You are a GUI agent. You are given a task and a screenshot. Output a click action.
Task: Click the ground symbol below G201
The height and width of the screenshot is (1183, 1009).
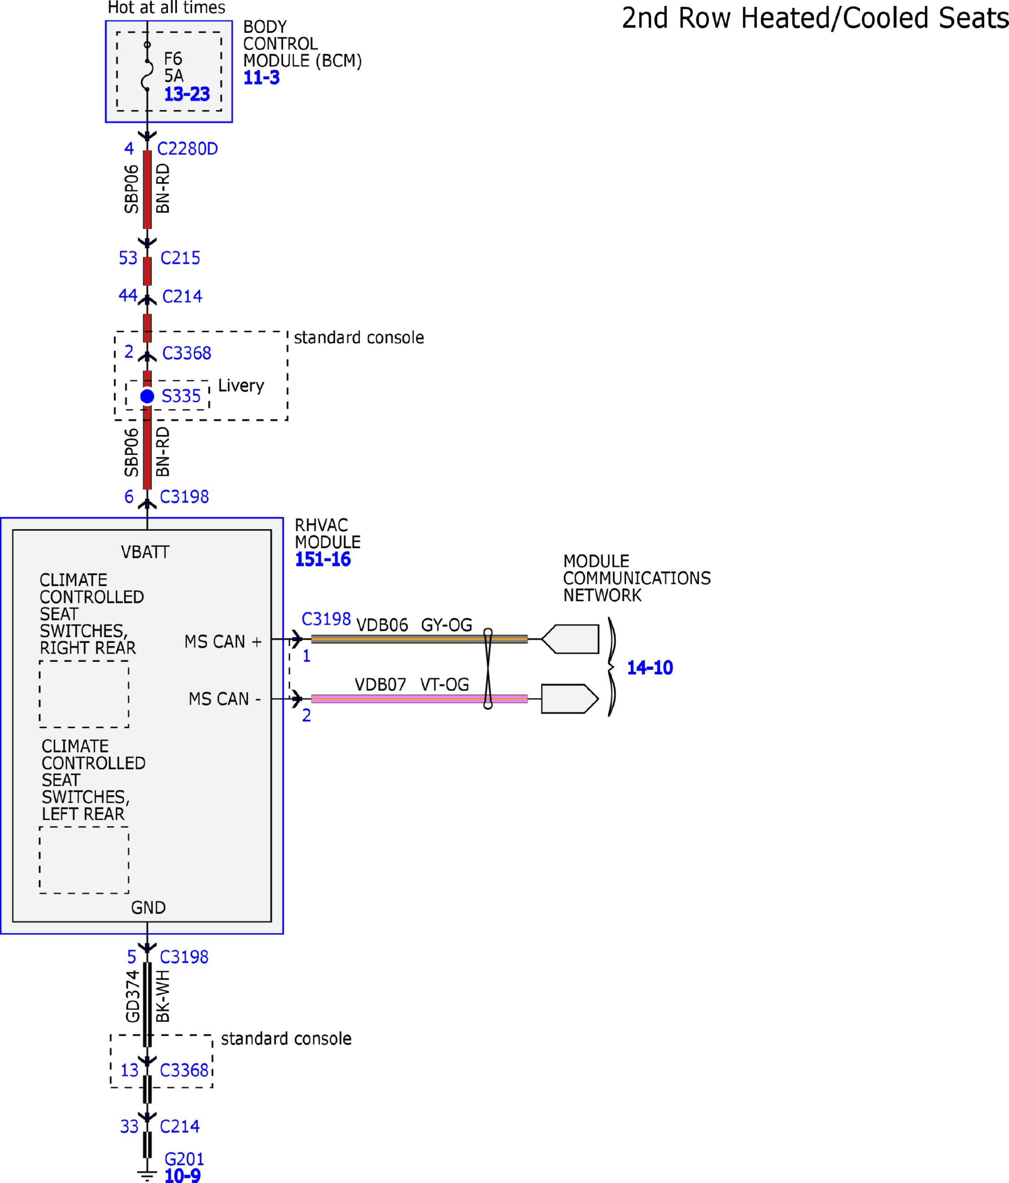click(x=147, y=1175)
